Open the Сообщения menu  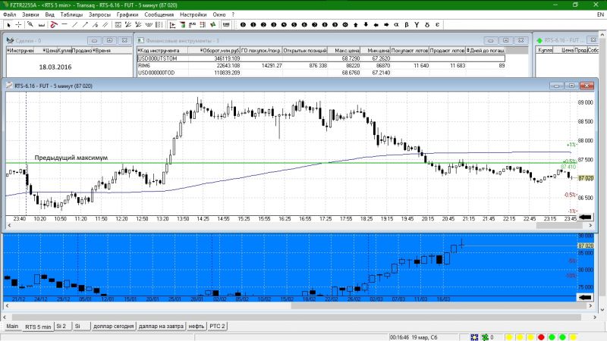[159, 14]
